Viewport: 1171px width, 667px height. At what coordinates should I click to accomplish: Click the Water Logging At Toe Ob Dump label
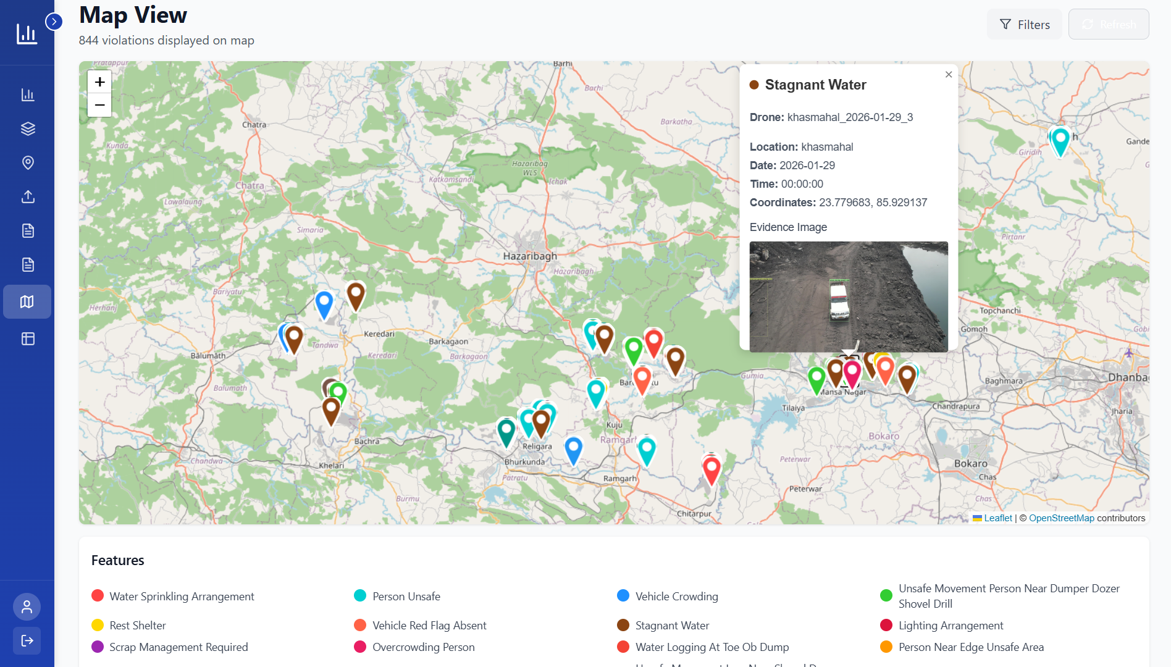(712, 647)
